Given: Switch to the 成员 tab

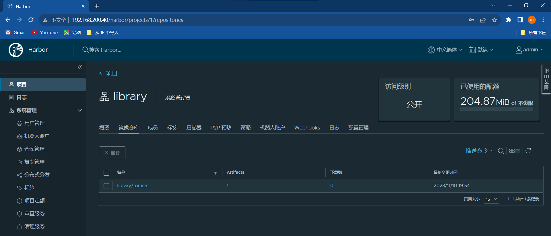Looking at the screenshot, I should (153, 128).
